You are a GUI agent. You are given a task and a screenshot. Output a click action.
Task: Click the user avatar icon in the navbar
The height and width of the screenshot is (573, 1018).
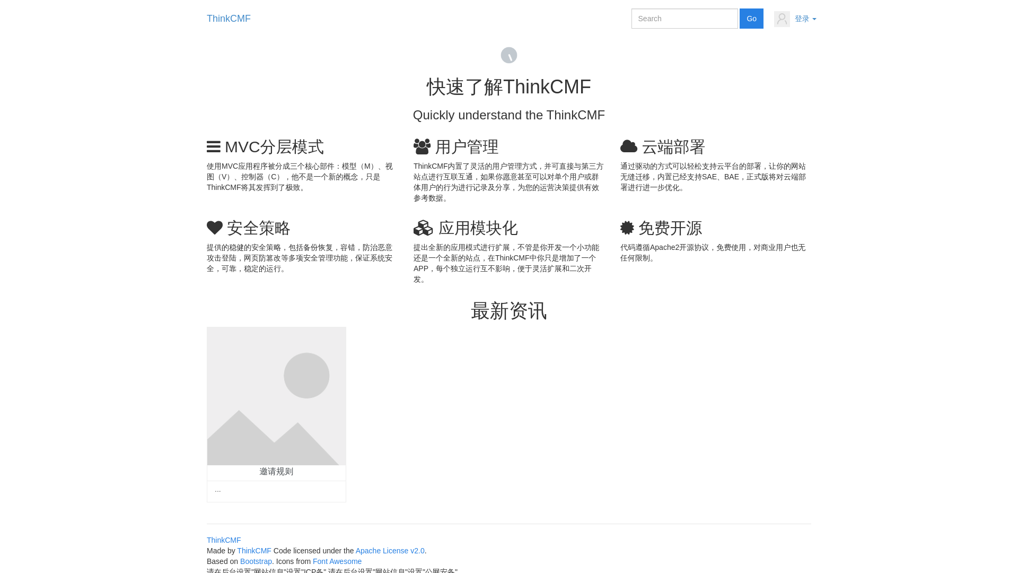coord(782,19)
